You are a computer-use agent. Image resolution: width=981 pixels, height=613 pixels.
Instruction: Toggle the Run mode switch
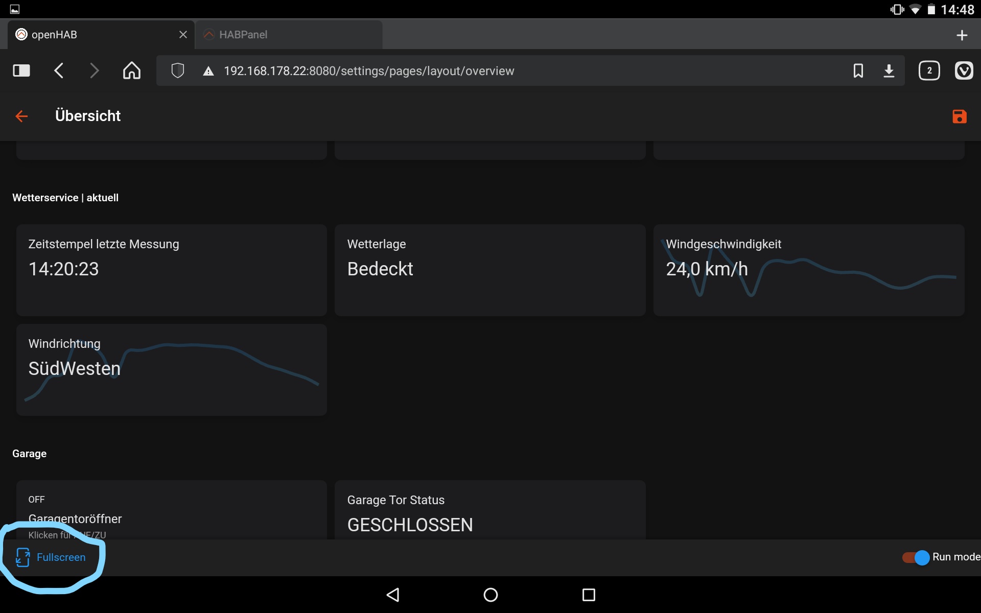point(916,557)
